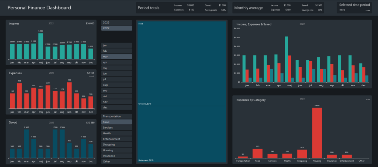Click the Expenses by Category title

tap(251, 100)
